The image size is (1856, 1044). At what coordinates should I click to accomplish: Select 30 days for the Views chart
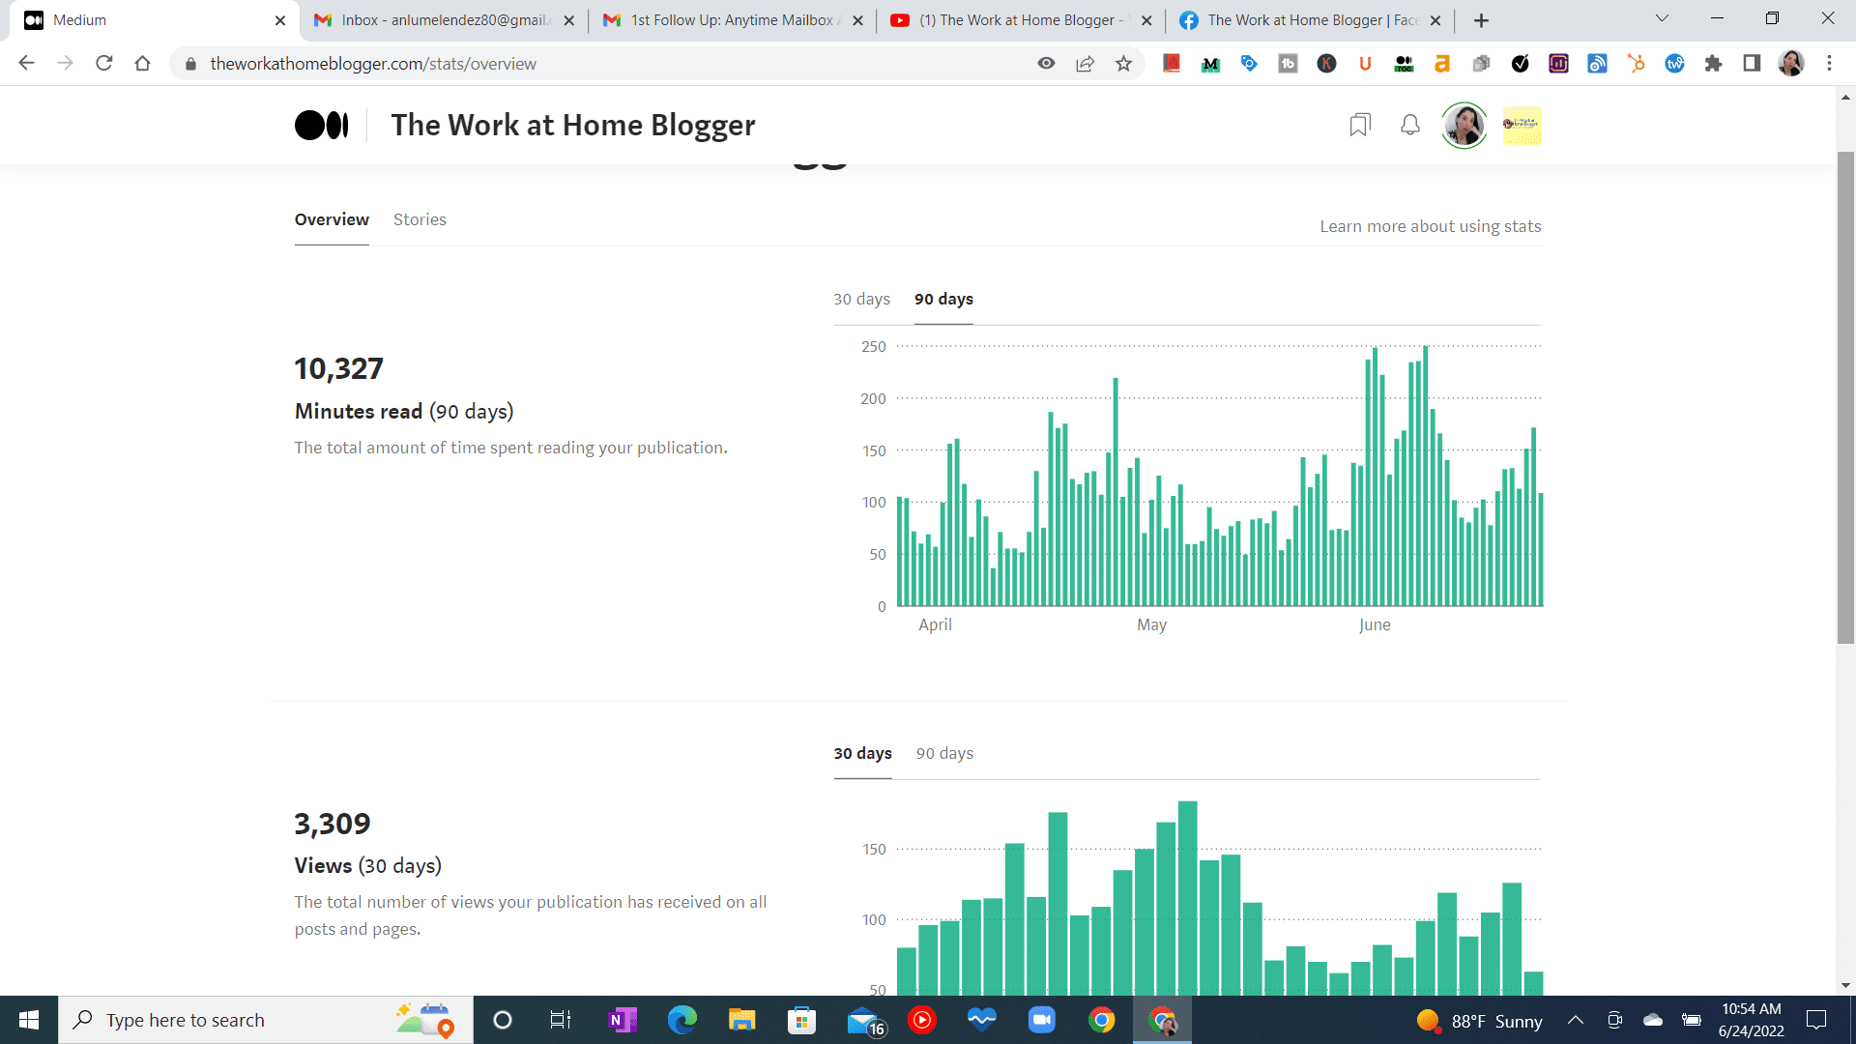point(862,753)
